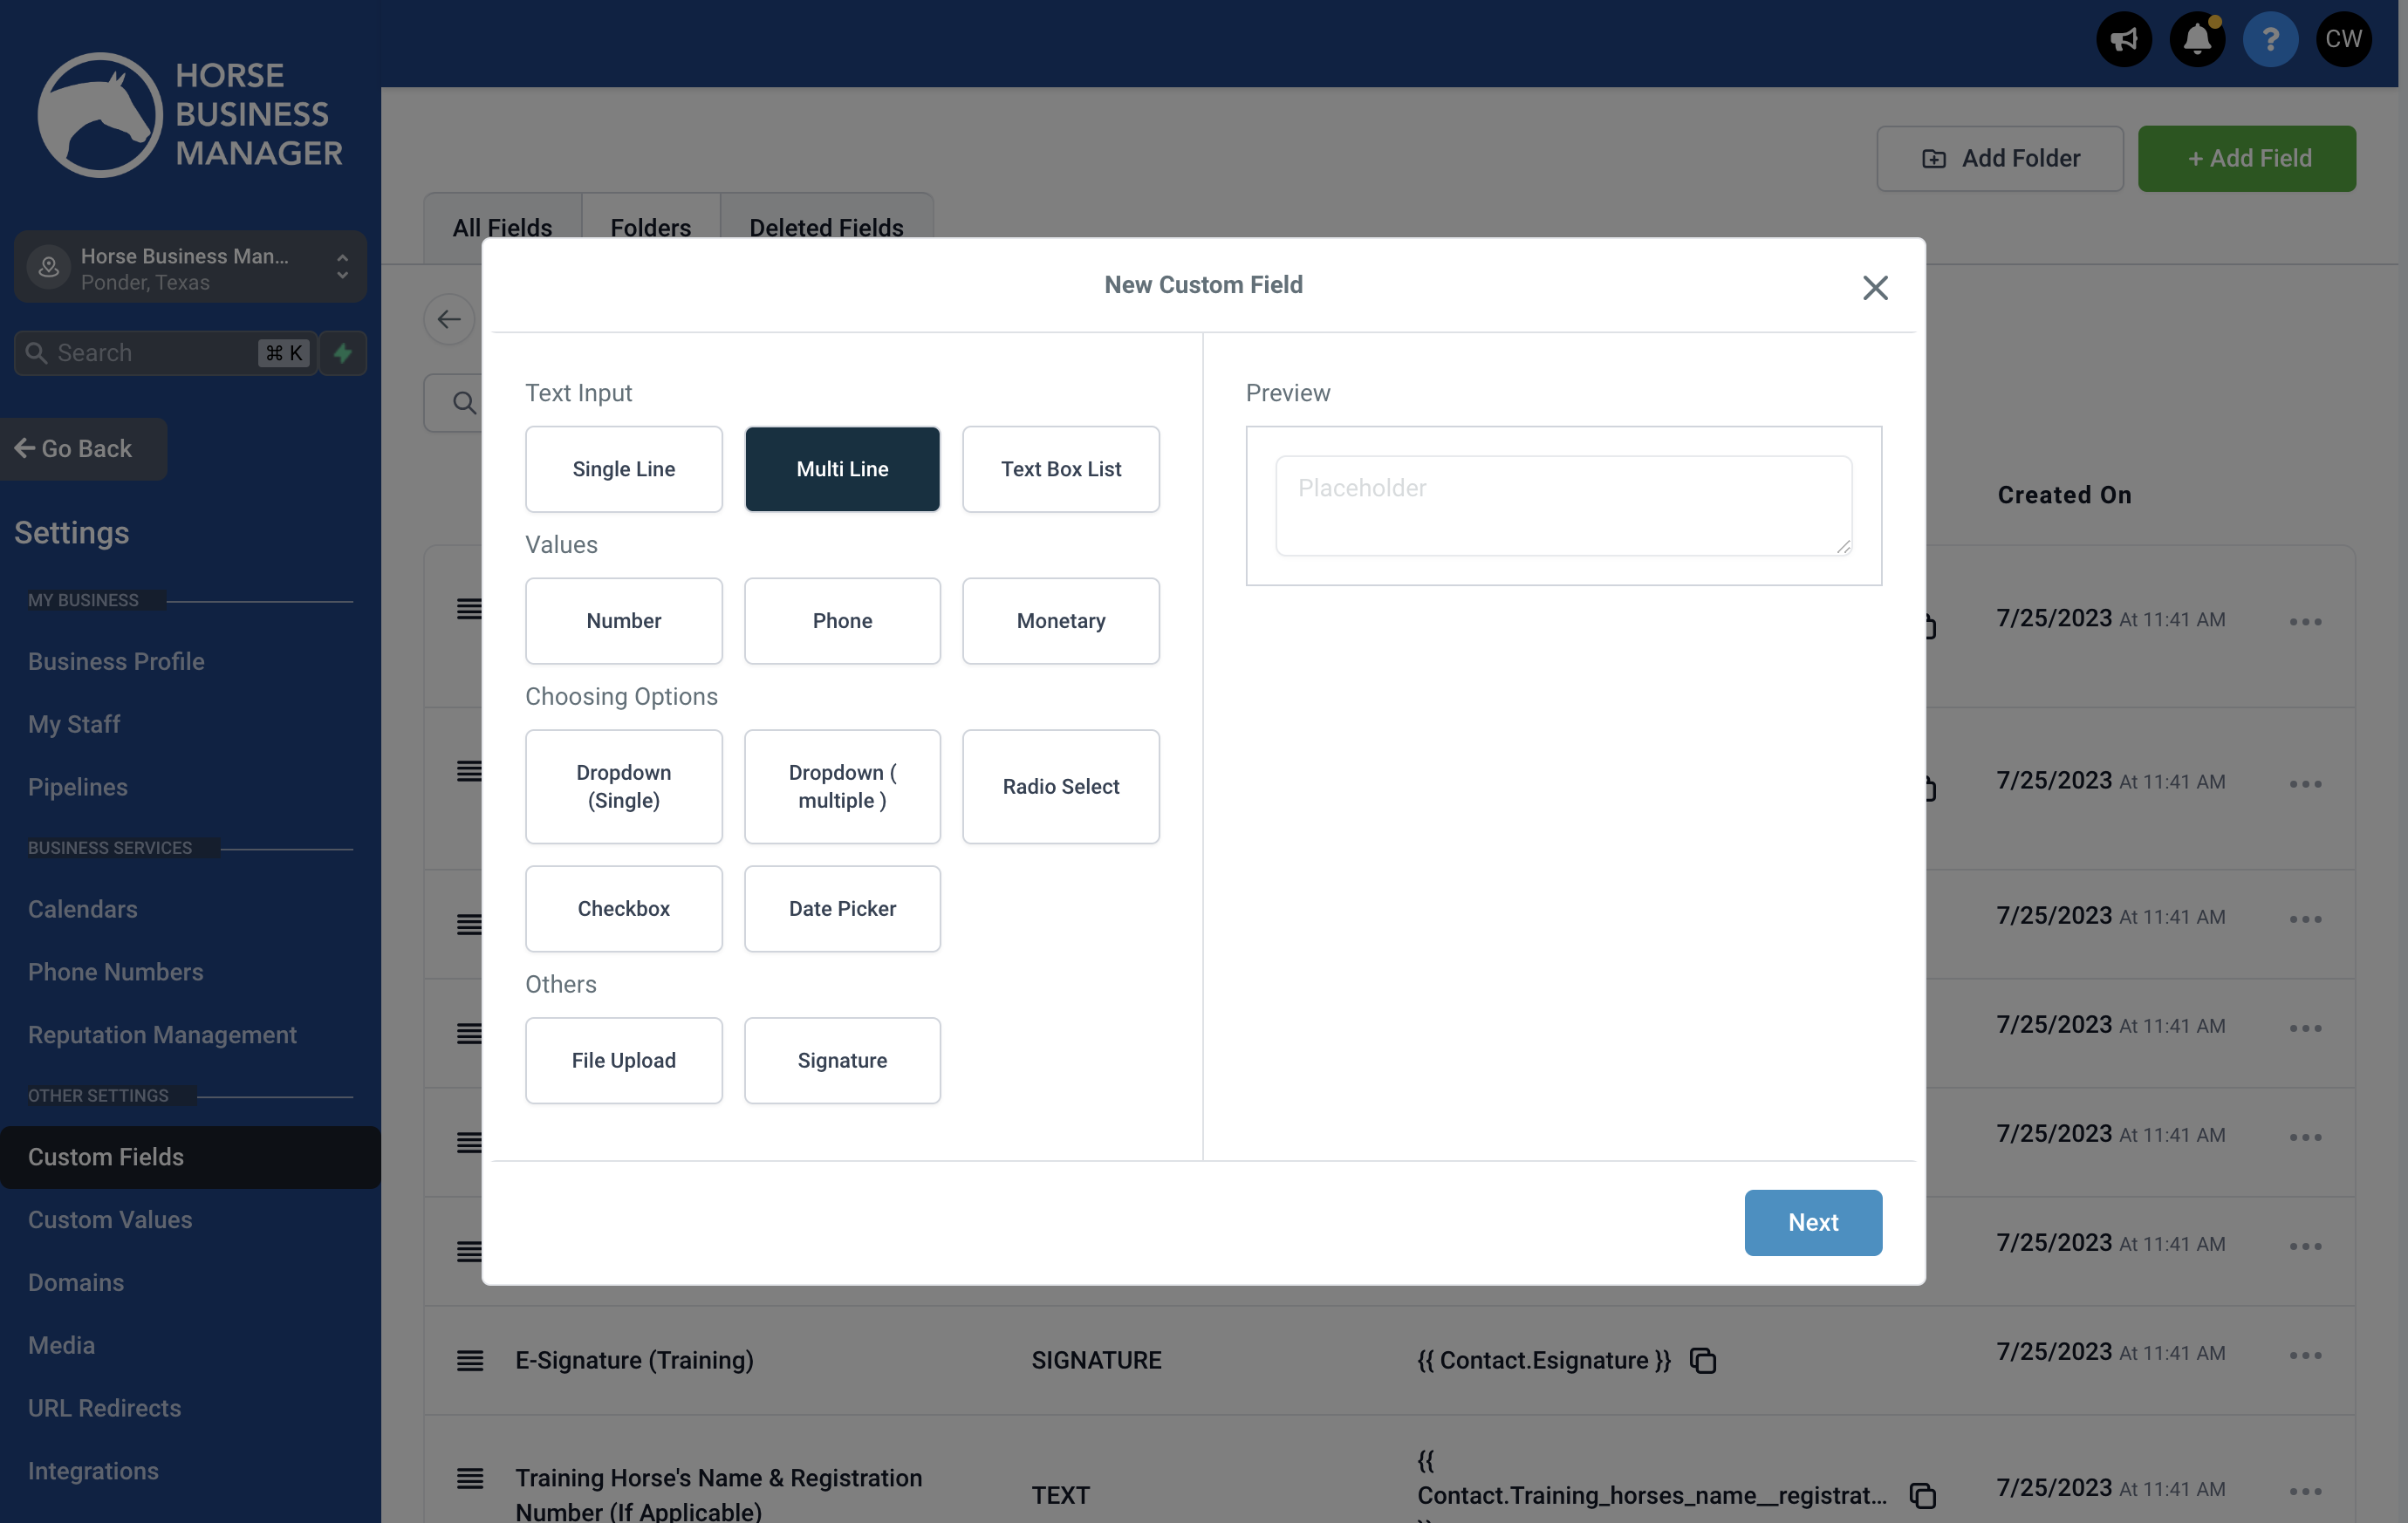2408x1523 pixels.
Task: Open the CW user avatar menu
Action: [x=2343, y=39]
